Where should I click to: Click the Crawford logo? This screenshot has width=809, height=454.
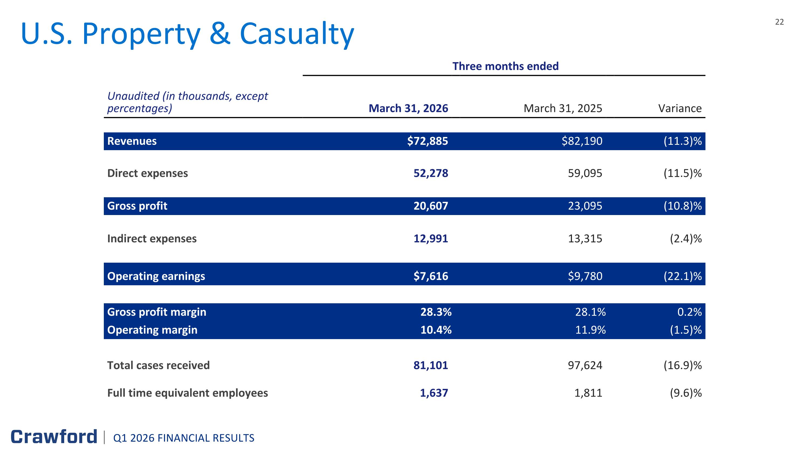[54, 437]
